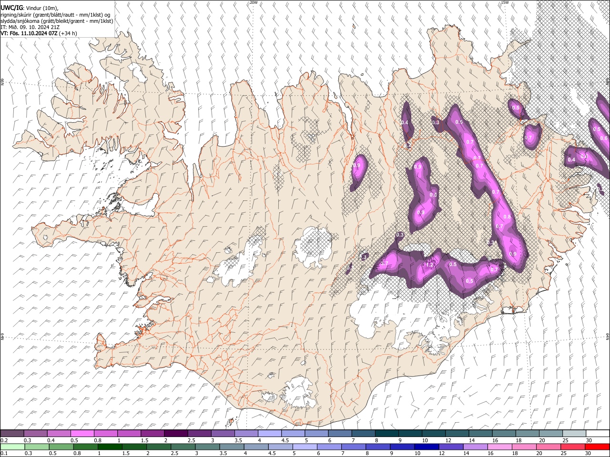Viewport: 610px width, 457px height.
Task: Select the dark green 1–1.5 lower legend swatch
Action: (110, 447)
